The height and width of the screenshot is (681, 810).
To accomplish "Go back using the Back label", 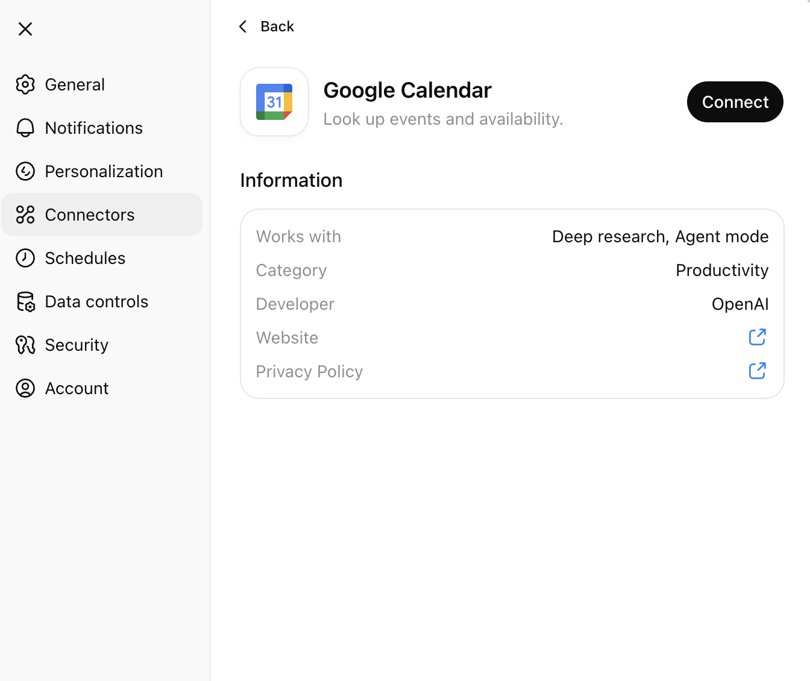I will [277, 27].
